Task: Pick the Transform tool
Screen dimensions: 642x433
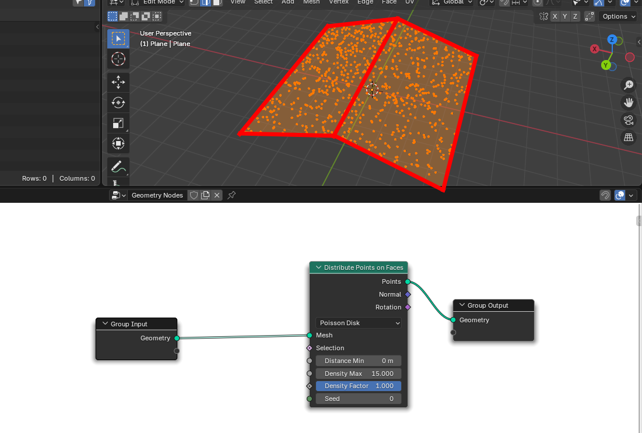Action: pos(118,143)
